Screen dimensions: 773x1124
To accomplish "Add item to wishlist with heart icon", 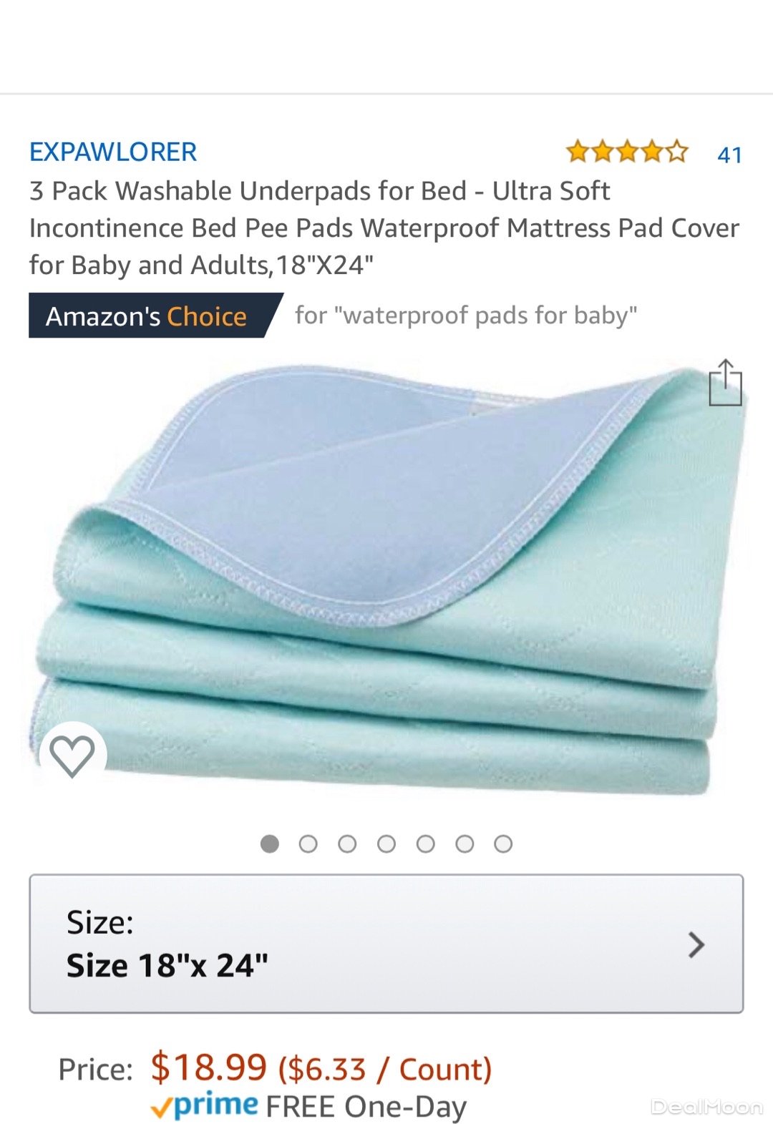I will (72, 756).
